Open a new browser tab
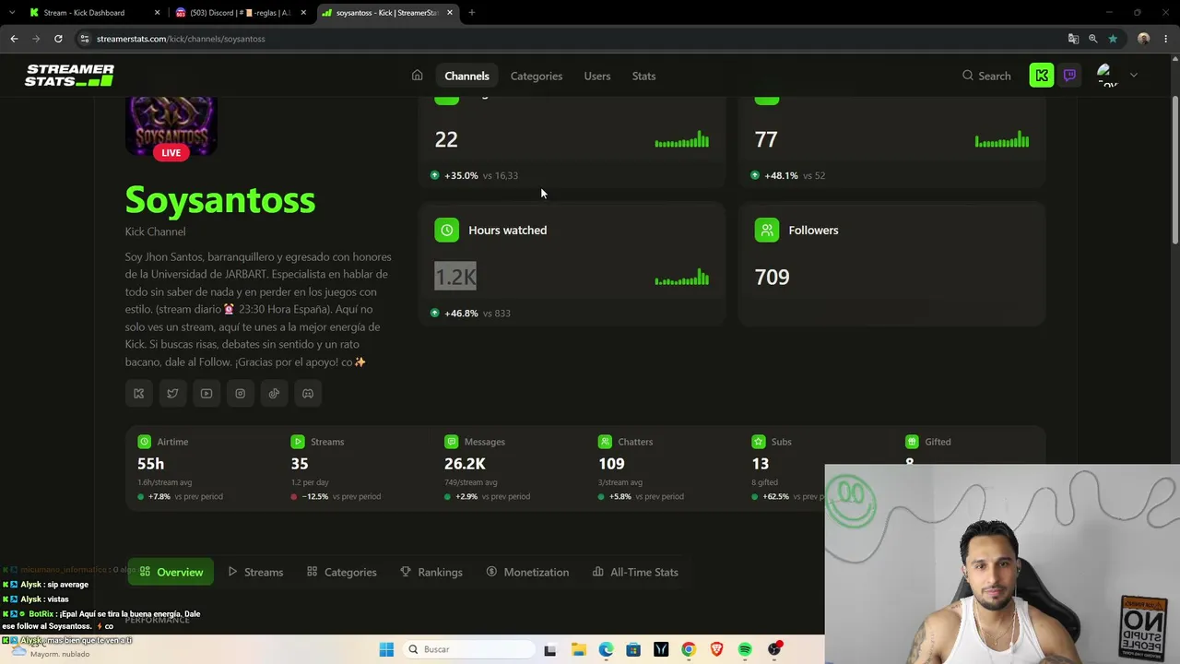 (472, 13)
